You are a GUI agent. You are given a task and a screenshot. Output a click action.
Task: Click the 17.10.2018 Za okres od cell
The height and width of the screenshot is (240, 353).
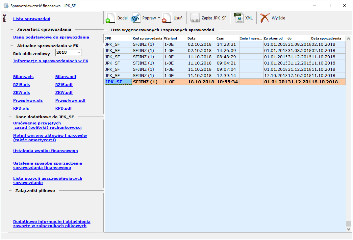click(x=275, y=76)
